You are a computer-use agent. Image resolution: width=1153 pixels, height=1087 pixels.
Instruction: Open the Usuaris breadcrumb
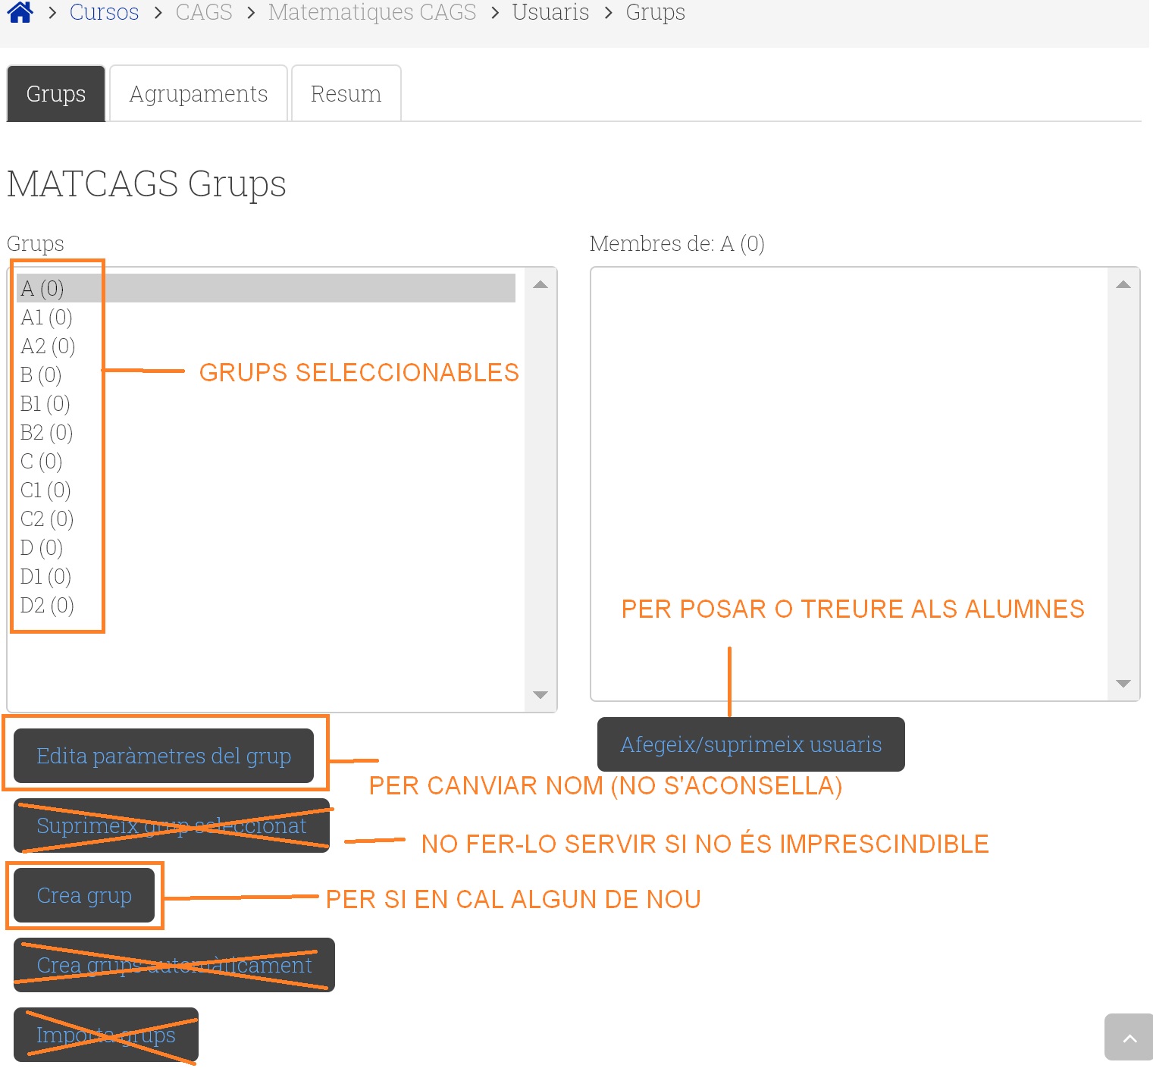click(550, 12)
